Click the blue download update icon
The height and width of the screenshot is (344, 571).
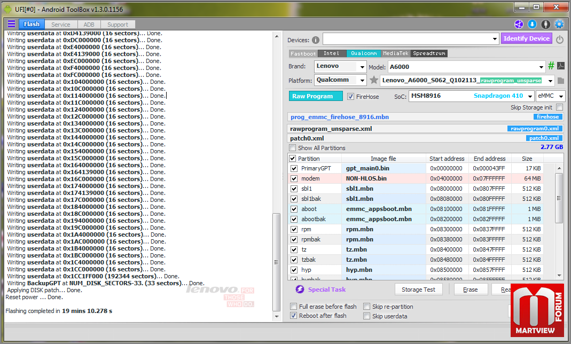(532, 24)
